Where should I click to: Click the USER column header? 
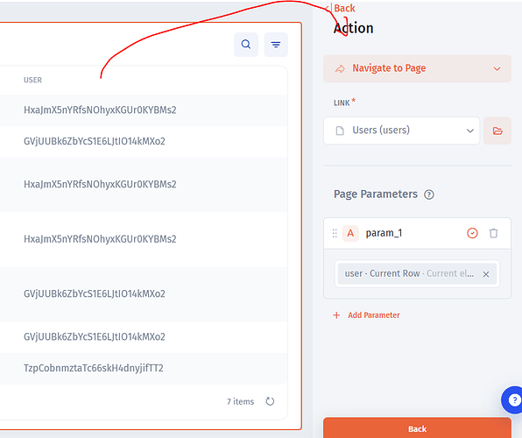(32, 80)
